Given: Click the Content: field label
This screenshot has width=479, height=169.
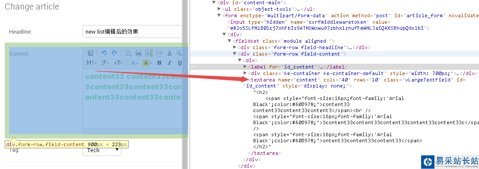Looking at the screenshot, I should click(19, 54).
